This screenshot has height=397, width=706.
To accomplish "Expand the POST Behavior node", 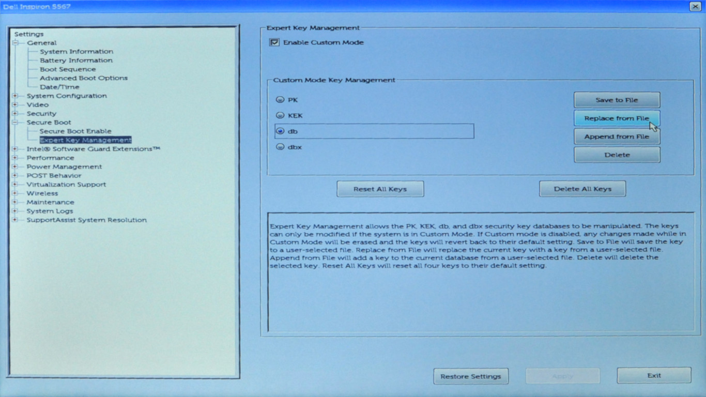I will point(15,175).
